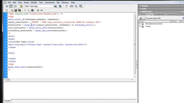Toggle the Live Data view icon

(21, 6)
